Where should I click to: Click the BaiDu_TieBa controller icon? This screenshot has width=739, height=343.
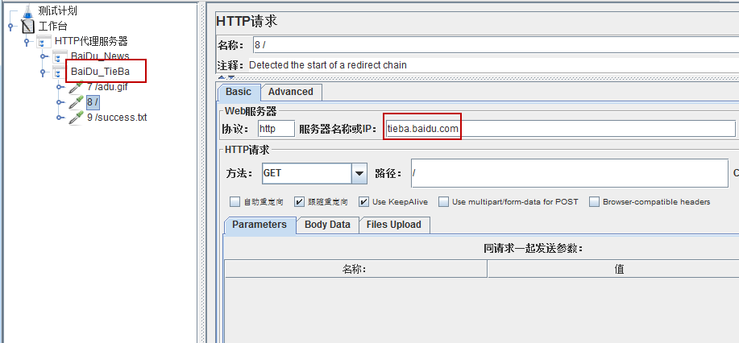click(x=60, y=72)
